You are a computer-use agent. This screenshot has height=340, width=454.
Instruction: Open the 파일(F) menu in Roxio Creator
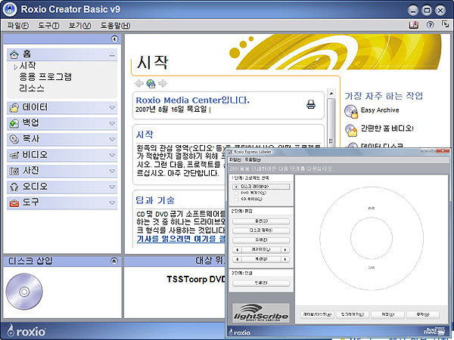[18, 26]
